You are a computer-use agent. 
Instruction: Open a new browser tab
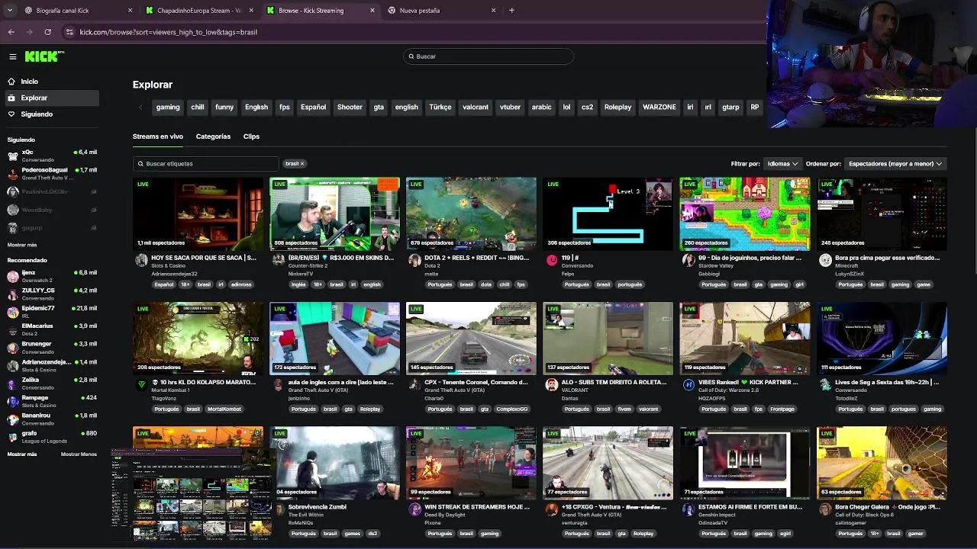pos(511,11)
